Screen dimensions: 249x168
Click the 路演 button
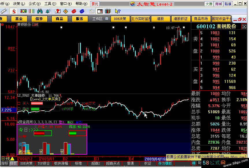pos(228,4)
